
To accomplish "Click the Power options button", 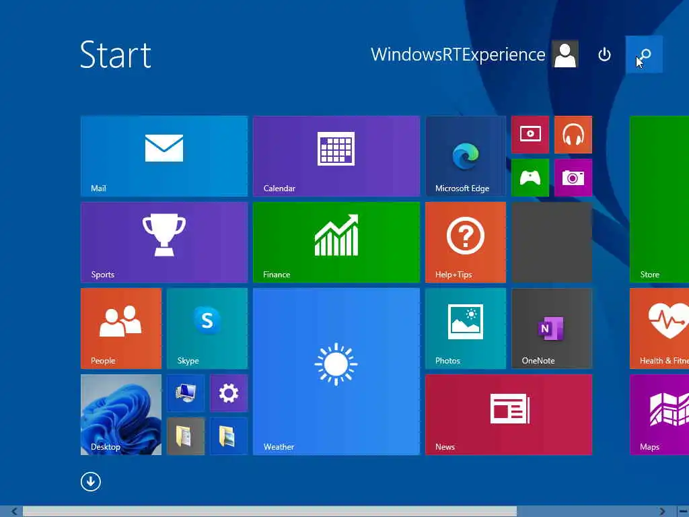I will click(605, 55).
